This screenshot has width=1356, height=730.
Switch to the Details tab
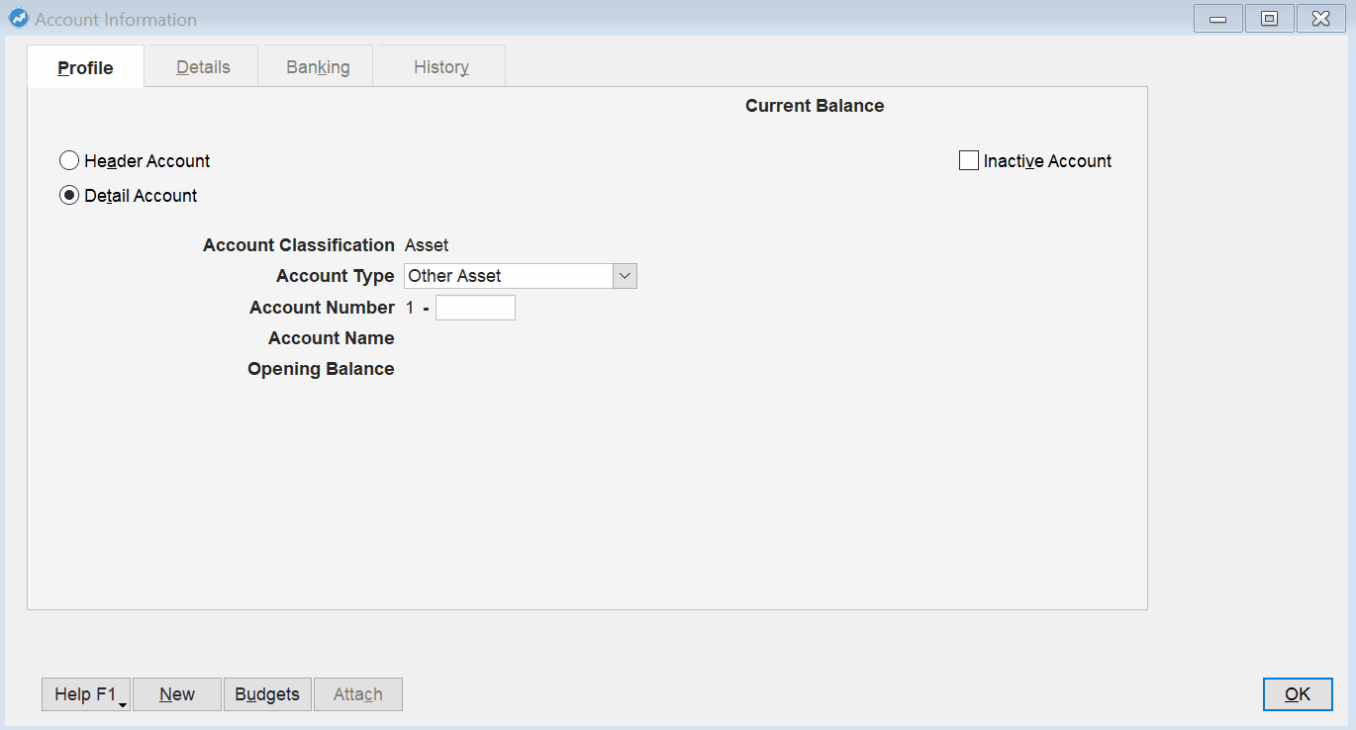(202, 66)
